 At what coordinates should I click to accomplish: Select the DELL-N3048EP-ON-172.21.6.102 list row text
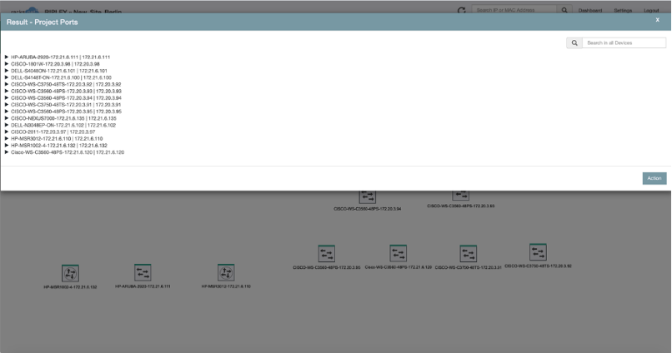[x=63, y=125]
